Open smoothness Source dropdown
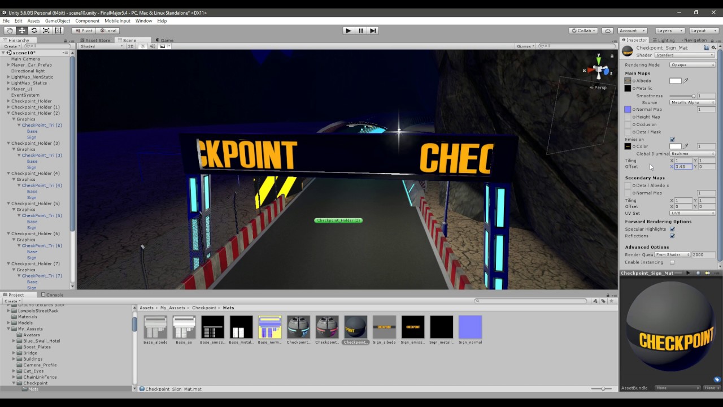Screen dimensions: 723x407 [692, 102]
